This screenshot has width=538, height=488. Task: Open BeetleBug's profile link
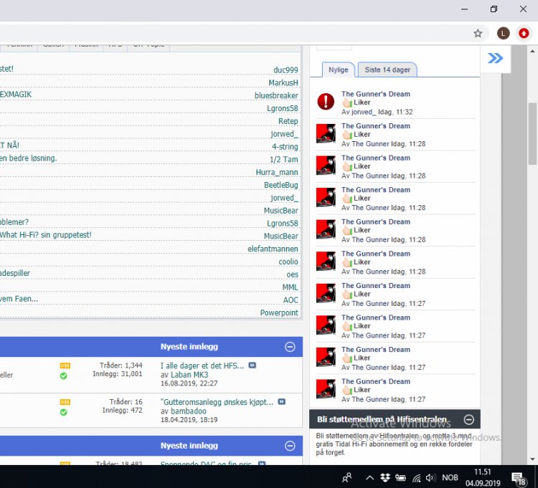(280, 185)
